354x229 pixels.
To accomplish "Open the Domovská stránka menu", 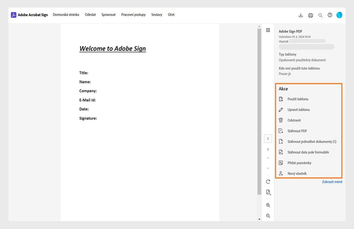I will point(66,15).
